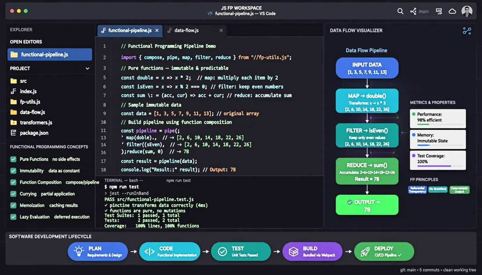Click the Data Flow Visualizer graph icon

click(x=467, y=31)
